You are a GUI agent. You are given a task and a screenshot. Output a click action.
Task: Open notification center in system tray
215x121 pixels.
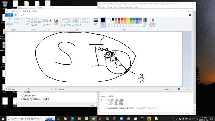tap(211, 119)
